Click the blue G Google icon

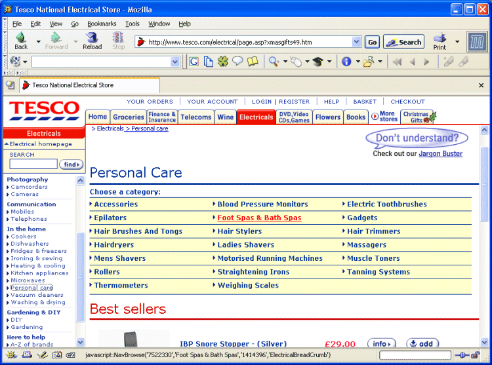click(x=194, y=62)
